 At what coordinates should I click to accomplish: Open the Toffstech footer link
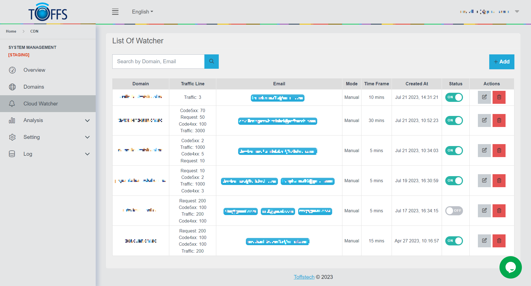click(304, 277)
